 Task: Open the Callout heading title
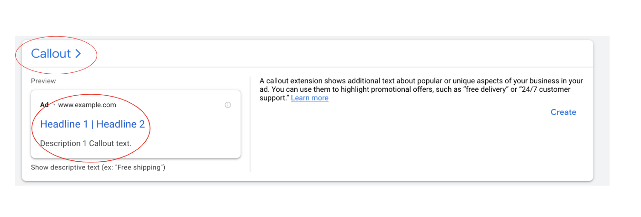tap(51, 54)
